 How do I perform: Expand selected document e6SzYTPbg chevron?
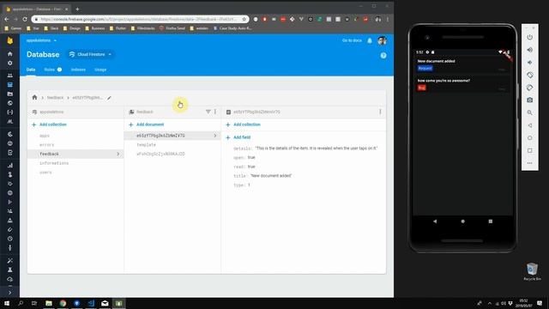point(215,136)
